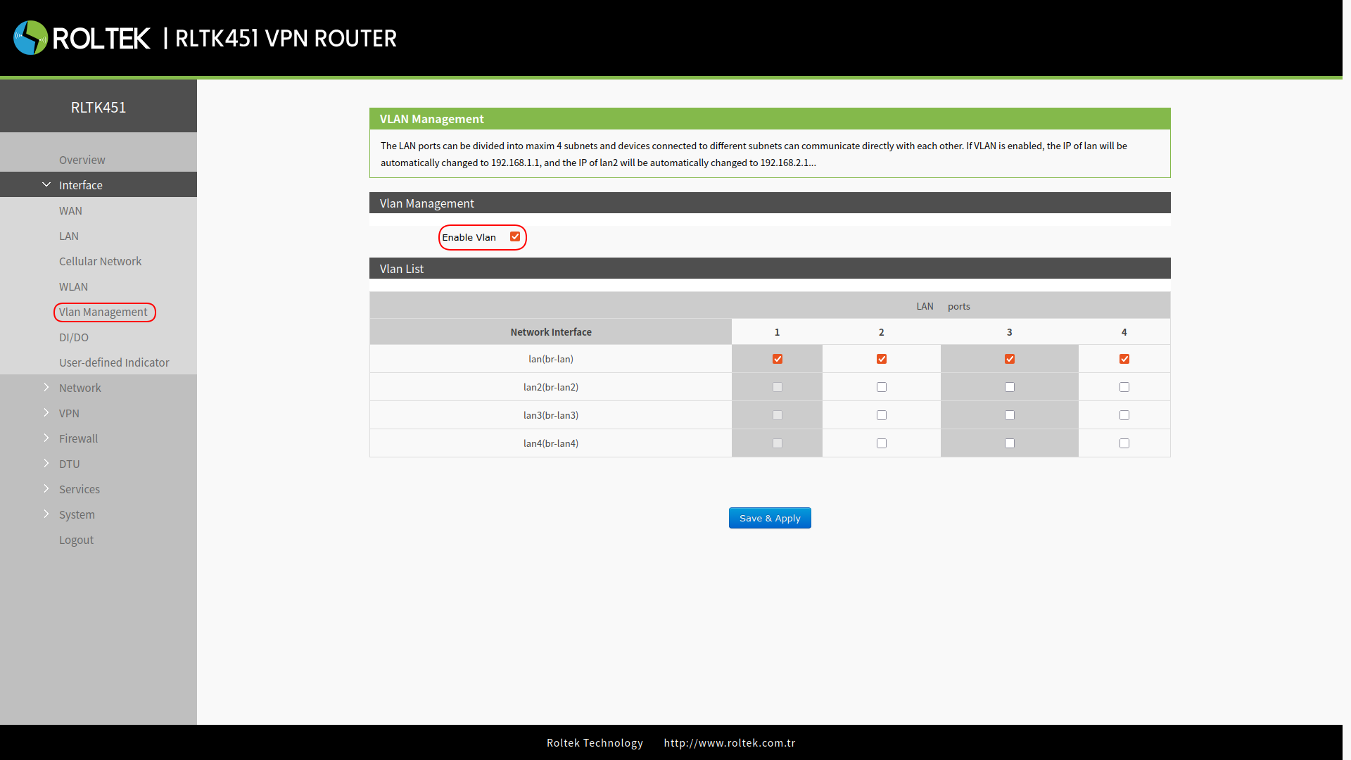Uncheck LAN port 1 for lan(br-lan)

(x=777, y=358)
